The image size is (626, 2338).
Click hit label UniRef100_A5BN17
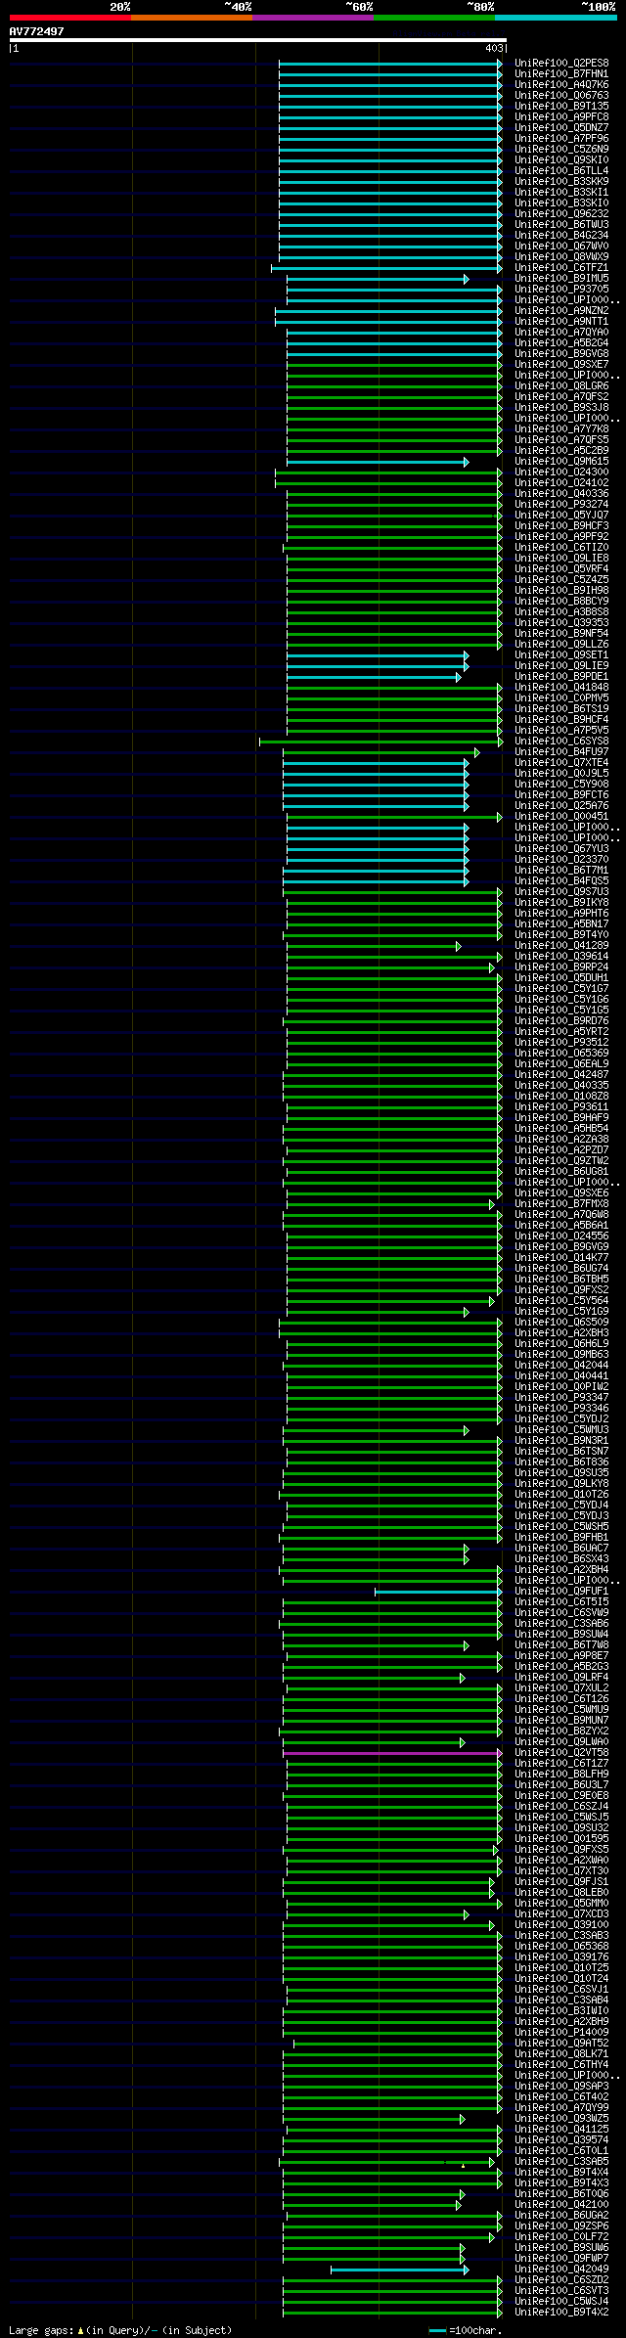(561, 924)
